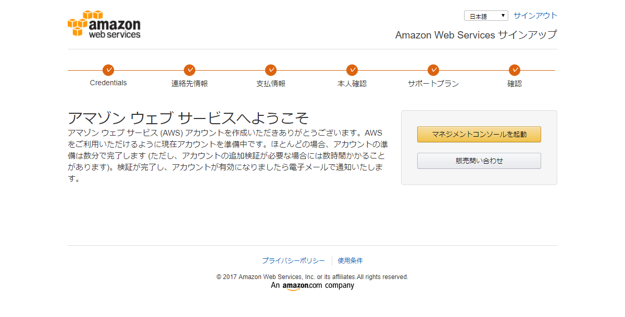The height and width of the screenshot is (317, 625).
Task: Launch マネジメントコンソールを起動 button
Action: [479, 134]
